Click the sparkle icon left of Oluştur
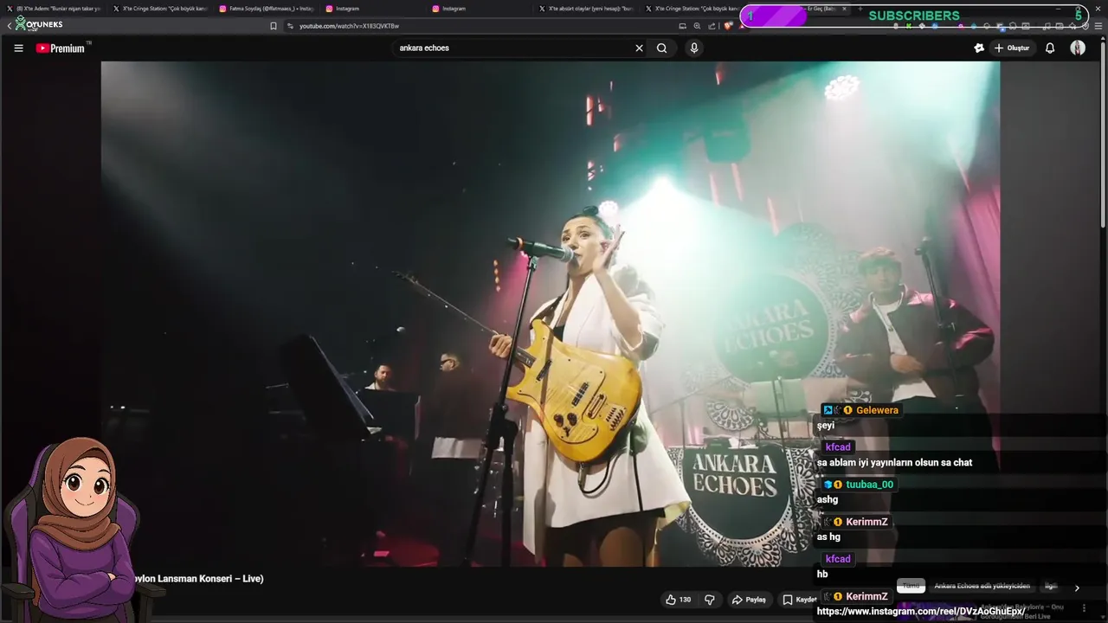The width and height of the screenshot is (1108, 623). click(979, 48)
